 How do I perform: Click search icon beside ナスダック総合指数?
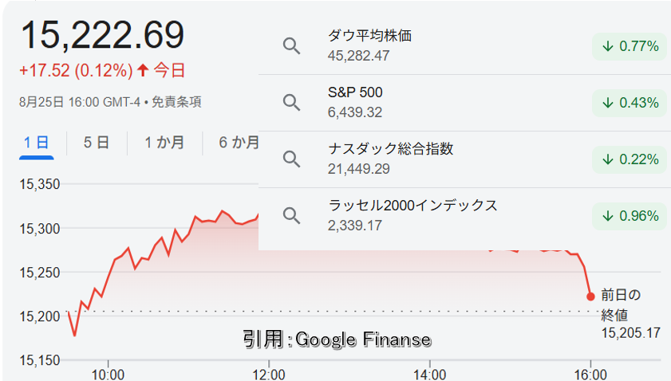point(291,159)
